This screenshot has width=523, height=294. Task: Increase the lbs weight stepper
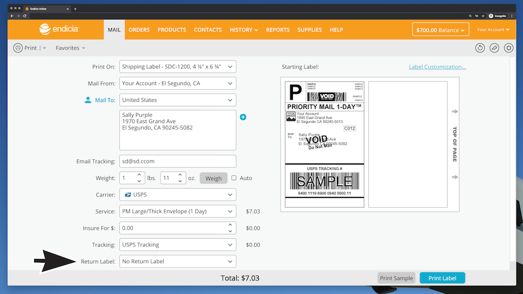(x=139, y=174)
